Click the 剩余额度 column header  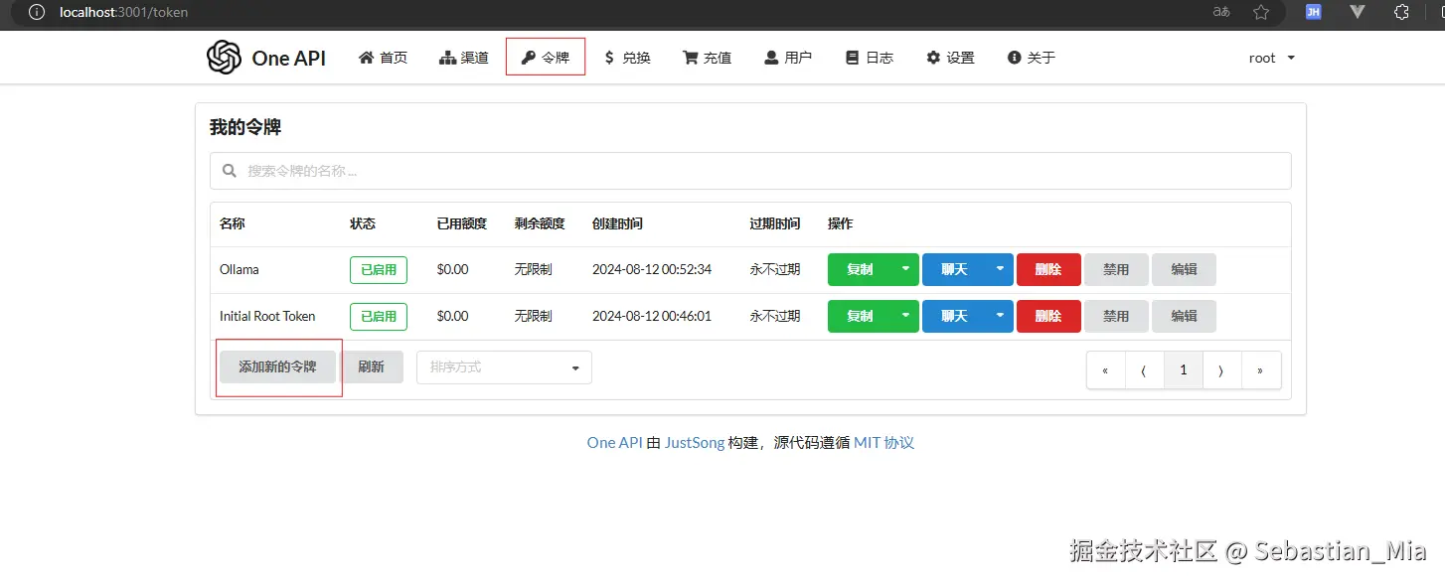click(x=540, y=223)
